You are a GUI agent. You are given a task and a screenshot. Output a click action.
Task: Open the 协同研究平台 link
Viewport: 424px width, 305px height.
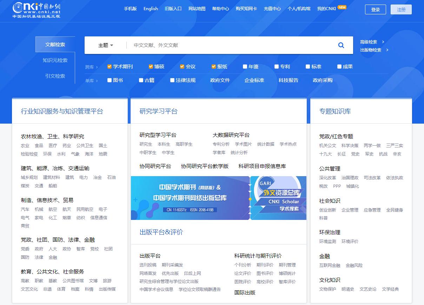coord(155,166)
